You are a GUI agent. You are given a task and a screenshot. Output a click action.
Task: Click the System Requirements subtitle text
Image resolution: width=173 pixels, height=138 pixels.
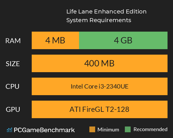pyautogui.click(x=99, y=20)
